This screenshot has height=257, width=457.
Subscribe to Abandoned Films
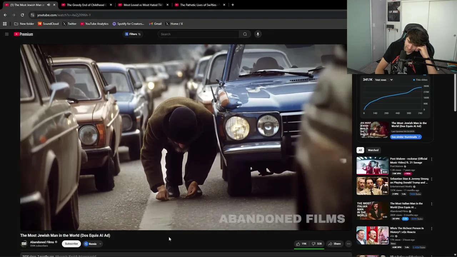(x=71, y=244)
